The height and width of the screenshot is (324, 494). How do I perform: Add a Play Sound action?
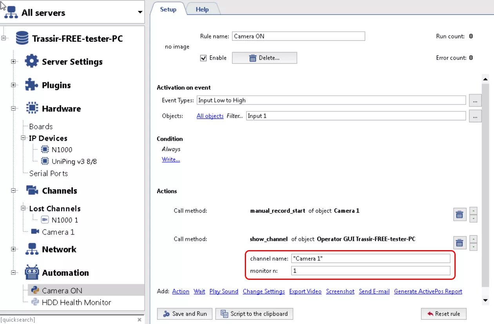[224, 291]
